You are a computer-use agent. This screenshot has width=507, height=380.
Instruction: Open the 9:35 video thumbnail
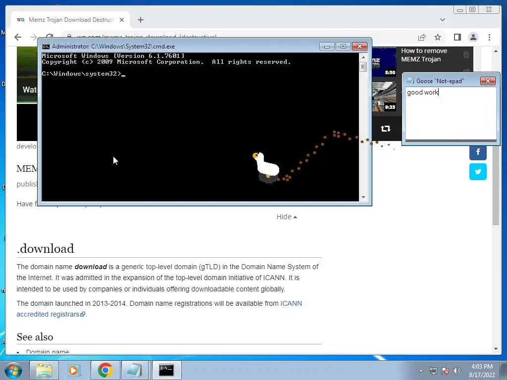(384, 96)
